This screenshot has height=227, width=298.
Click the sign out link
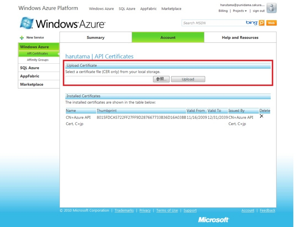pos(259,11)
